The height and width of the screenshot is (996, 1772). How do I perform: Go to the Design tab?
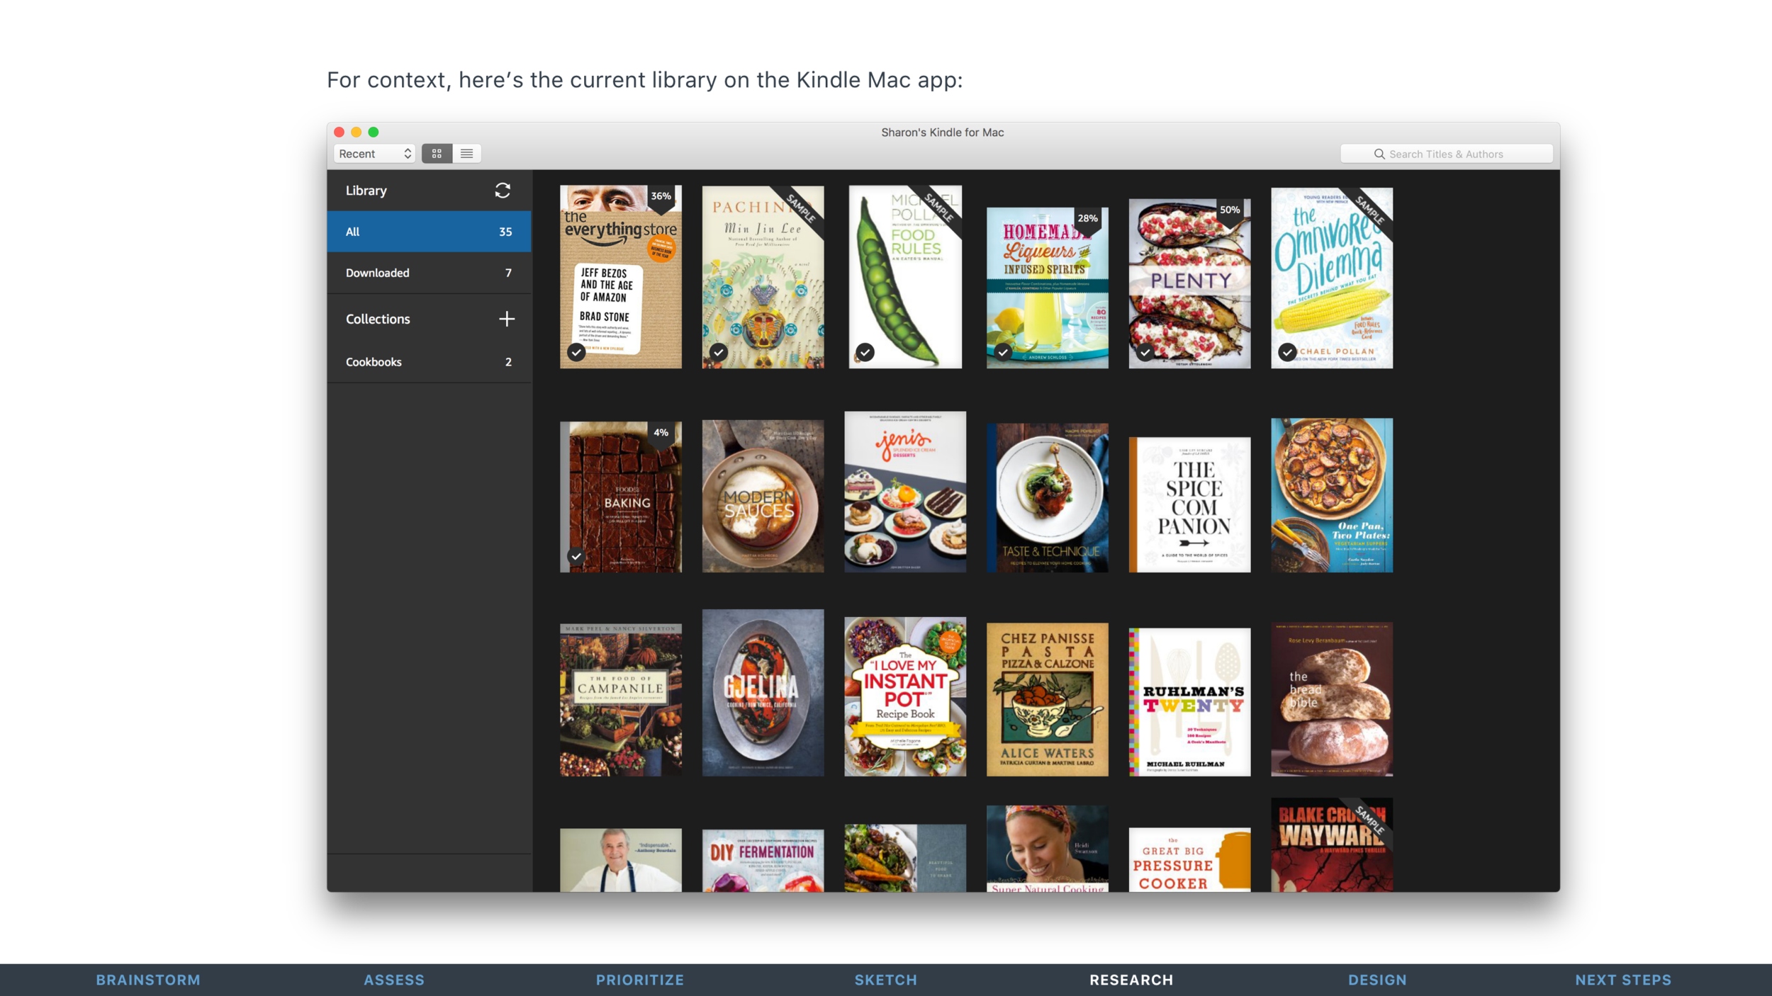pyautogui.click(x=1376, y=980)
